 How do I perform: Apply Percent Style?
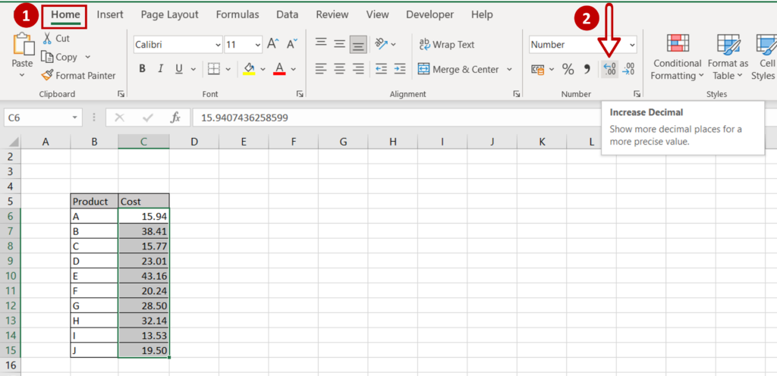click(x=568, y=69)
